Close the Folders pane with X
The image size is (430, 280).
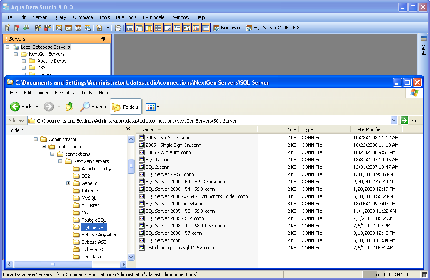pos(128,129)
